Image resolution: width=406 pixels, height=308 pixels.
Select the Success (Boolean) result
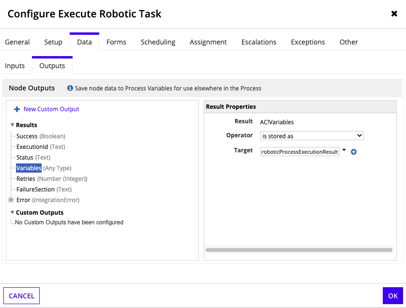coord(41,136)
